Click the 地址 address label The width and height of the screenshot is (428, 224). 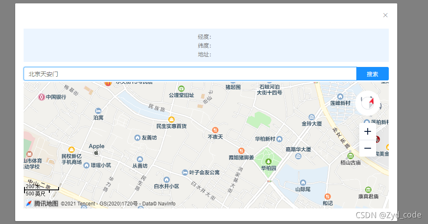[205, 54]
